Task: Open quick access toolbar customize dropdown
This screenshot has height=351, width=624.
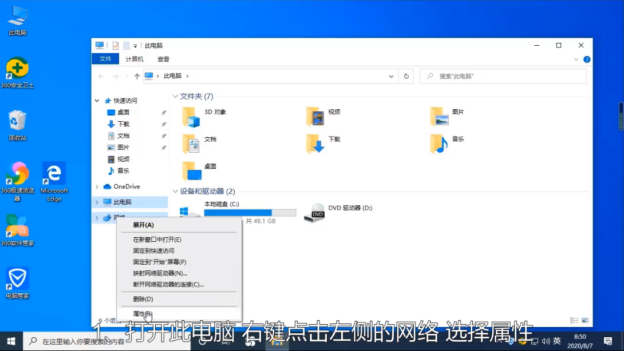Action: (x=135, y=46)
